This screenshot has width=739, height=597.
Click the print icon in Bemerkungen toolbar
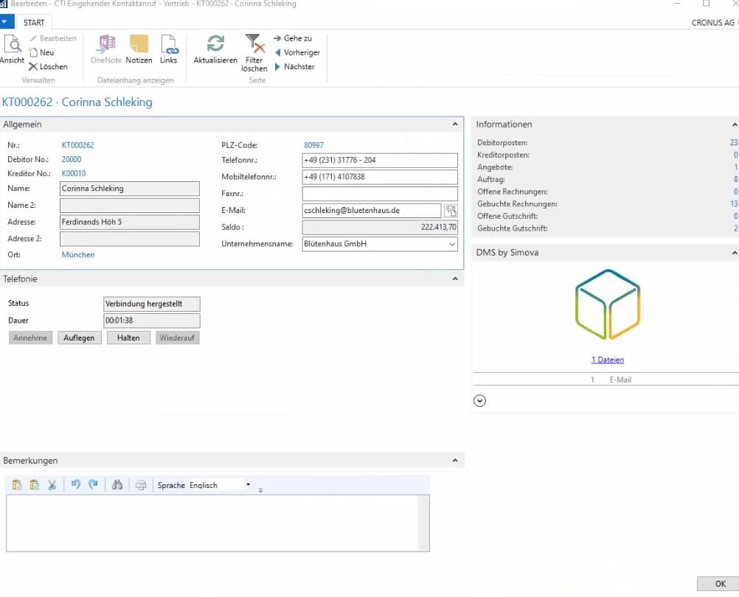point(140,485)
